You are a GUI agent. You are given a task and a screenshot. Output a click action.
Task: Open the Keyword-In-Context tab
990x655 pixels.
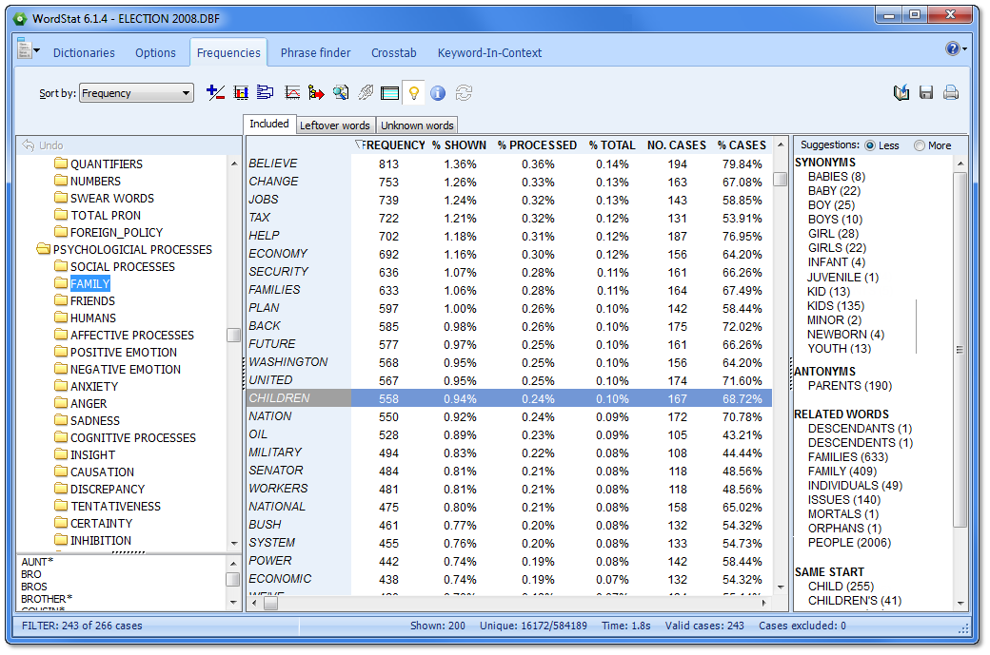[489, 53]
